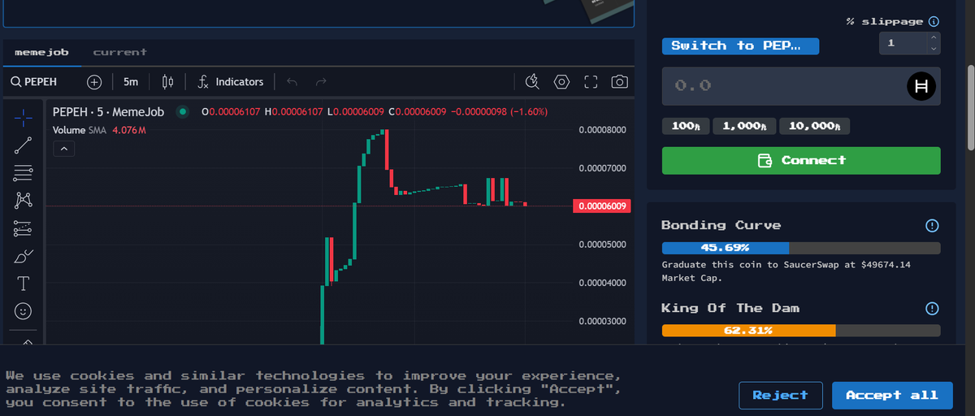975x416 pixels.
Task: Collapse the indicator legend chevron
Action: [x=63, y=149]
